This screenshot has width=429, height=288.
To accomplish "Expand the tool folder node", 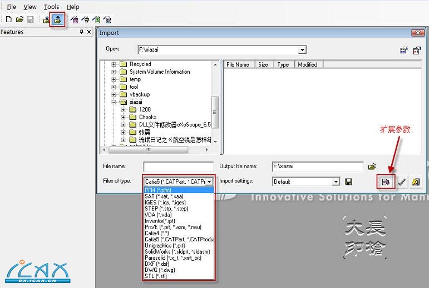I will pos(114,87).
